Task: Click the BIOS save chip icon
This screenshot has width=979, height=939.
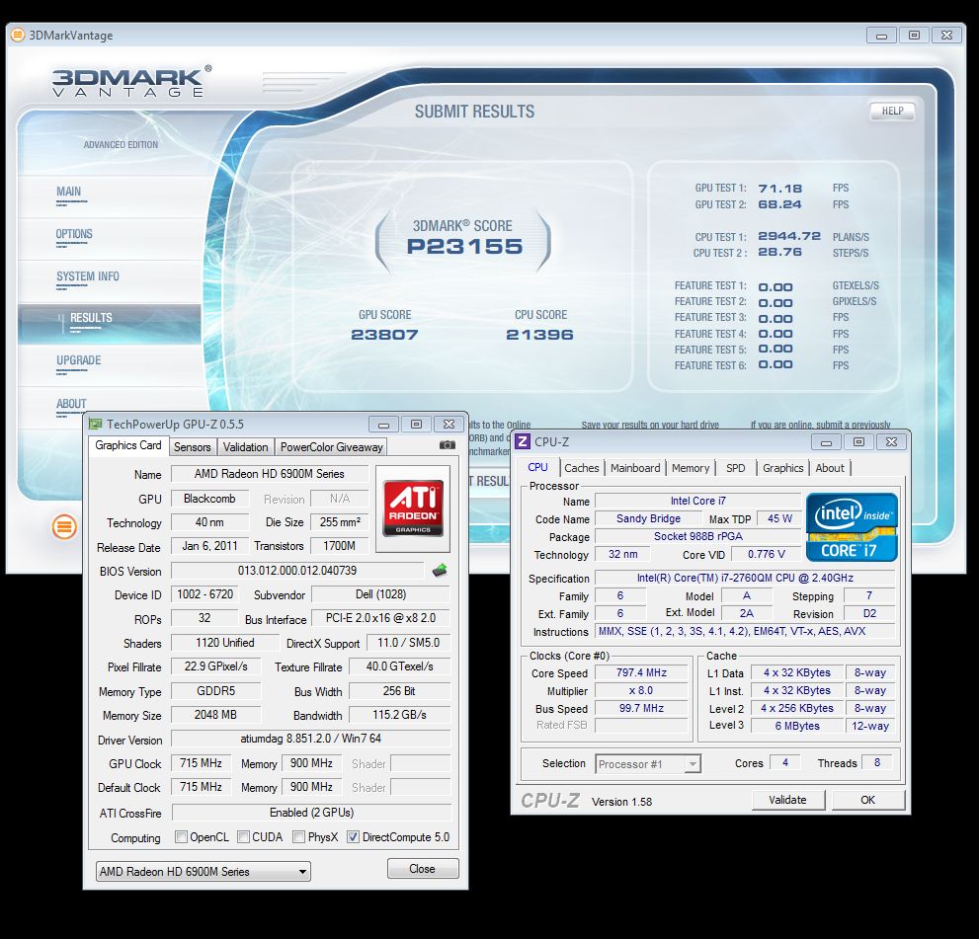Action: coord(440,570)
